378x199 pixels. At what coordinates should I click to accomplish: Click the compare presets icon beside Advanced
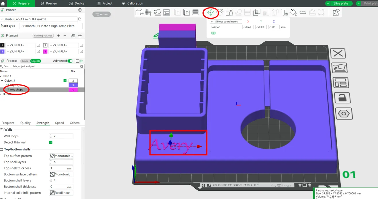coord(81,61)
